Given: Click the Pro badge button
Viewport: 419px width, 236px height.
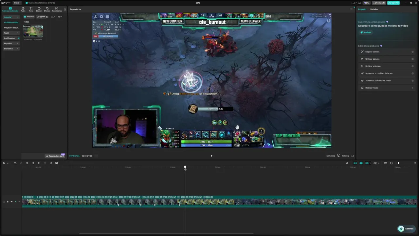Looking at the screenshot, I should (367, 3).
